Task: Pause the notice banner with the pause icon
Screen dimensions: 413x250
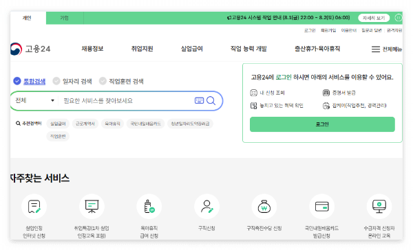Action: 399,18
